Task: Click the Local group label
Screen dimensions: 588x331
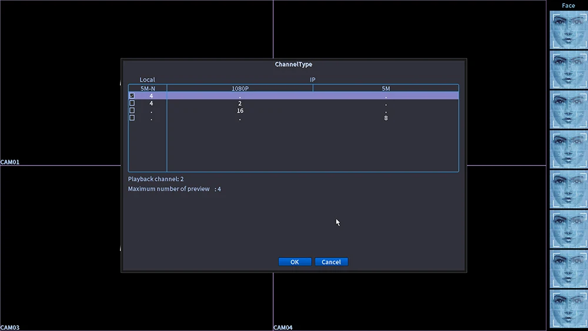Action: click(x=147, y=79)
